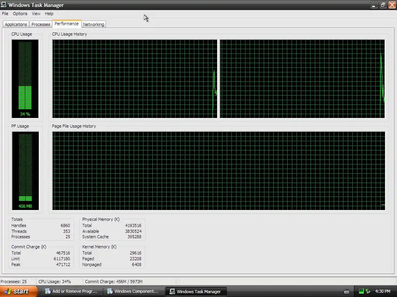This screenshot has height=297, width=397.
Task: Switch to Windows Components taskbar window
Action: pos(133,292)
